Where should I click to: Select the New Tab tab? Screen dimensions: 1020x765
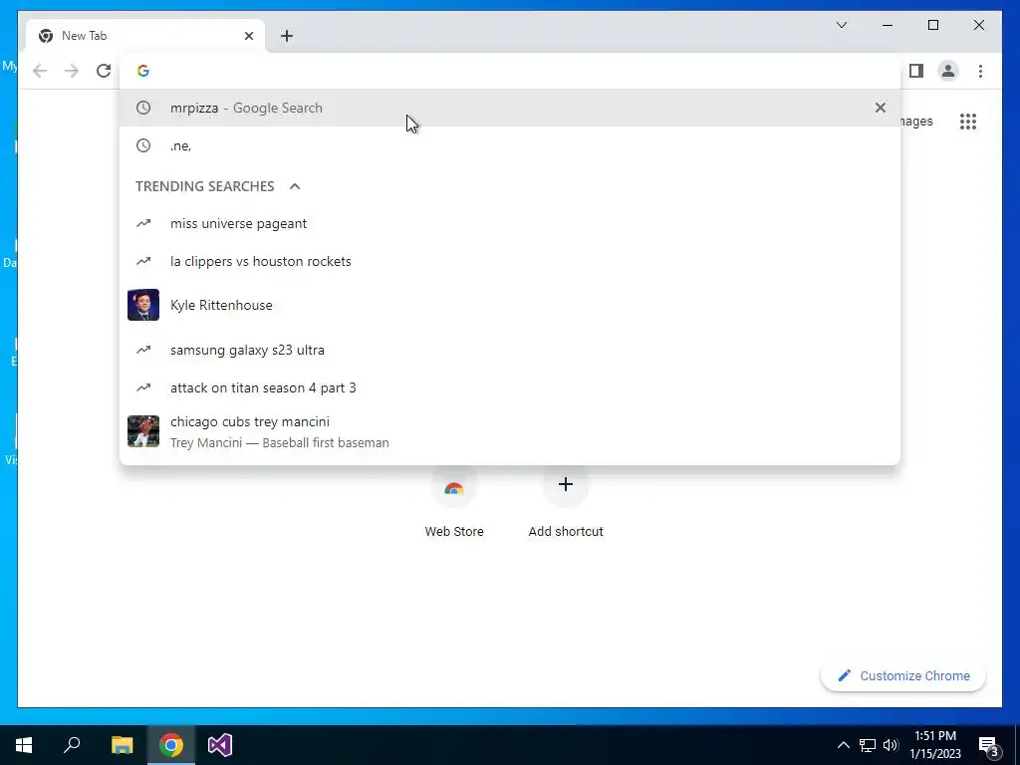point(145,36)
